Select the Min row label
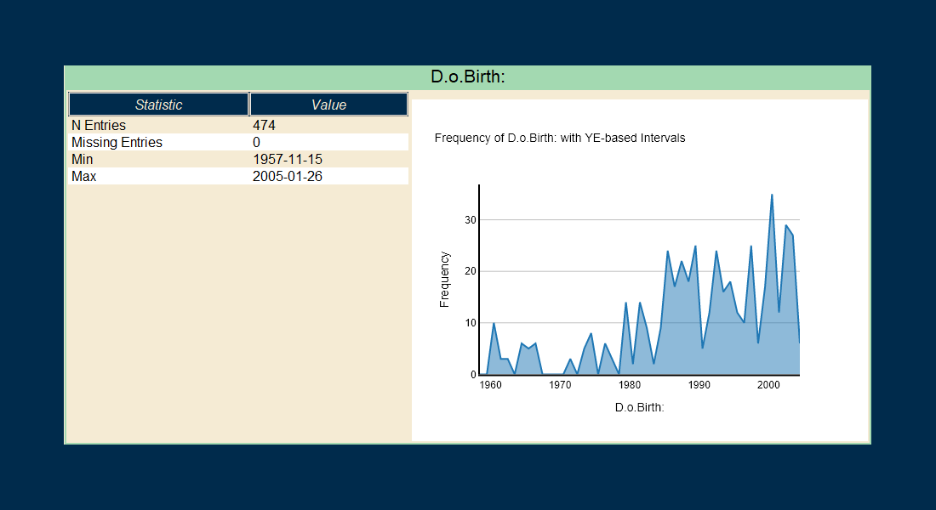 click(x=83, y=159)
